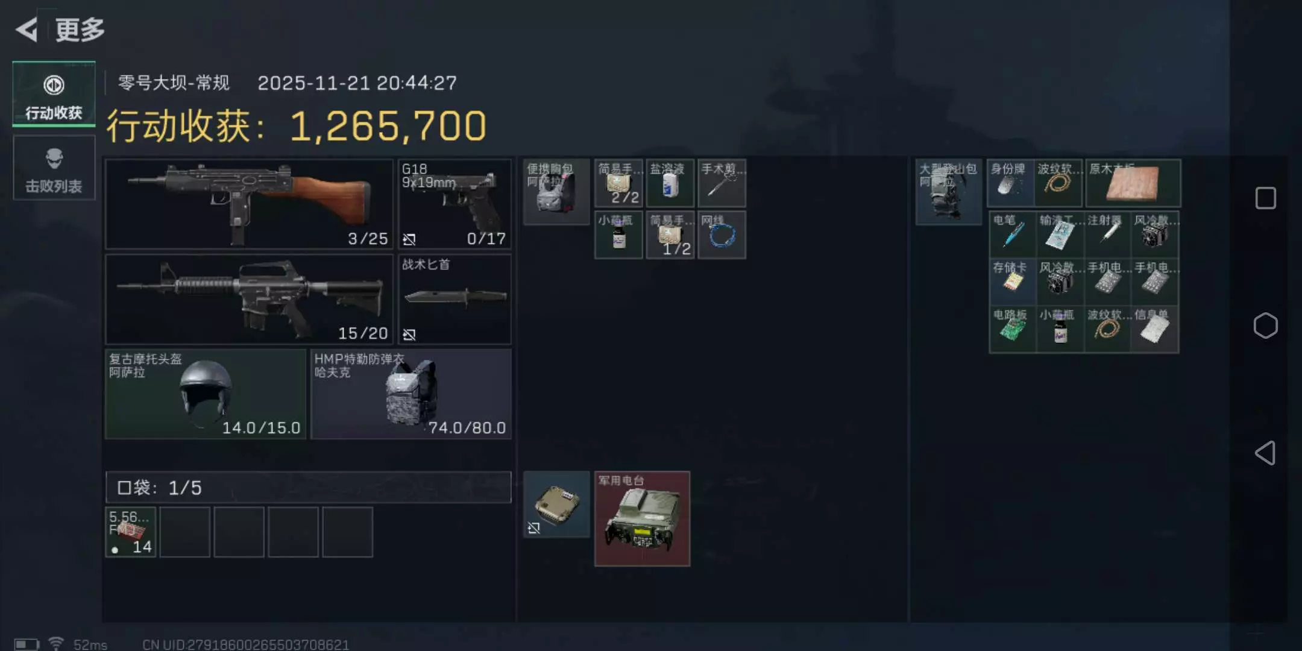Tap the Android home hexagon button

(x=1265, y=325)
